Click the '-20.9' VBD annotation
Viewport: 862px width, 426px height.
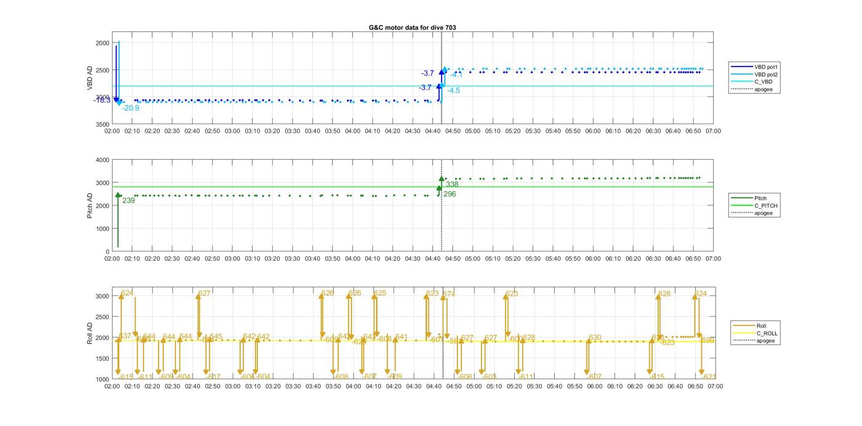point(131,108)
